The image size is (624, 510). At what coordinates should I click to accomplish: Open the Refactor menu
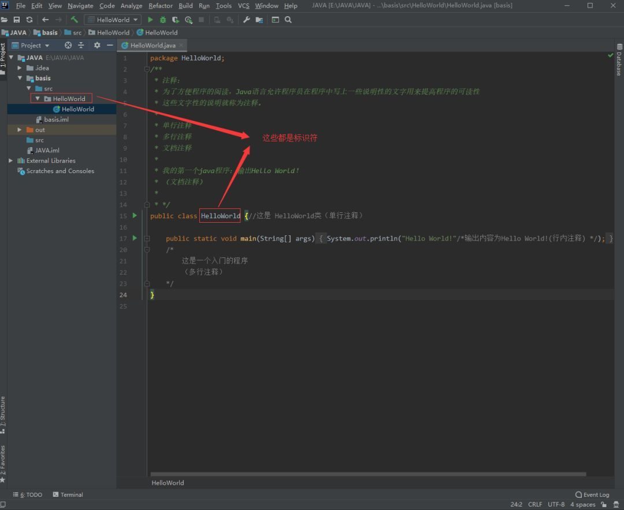[x=161, y=6]
